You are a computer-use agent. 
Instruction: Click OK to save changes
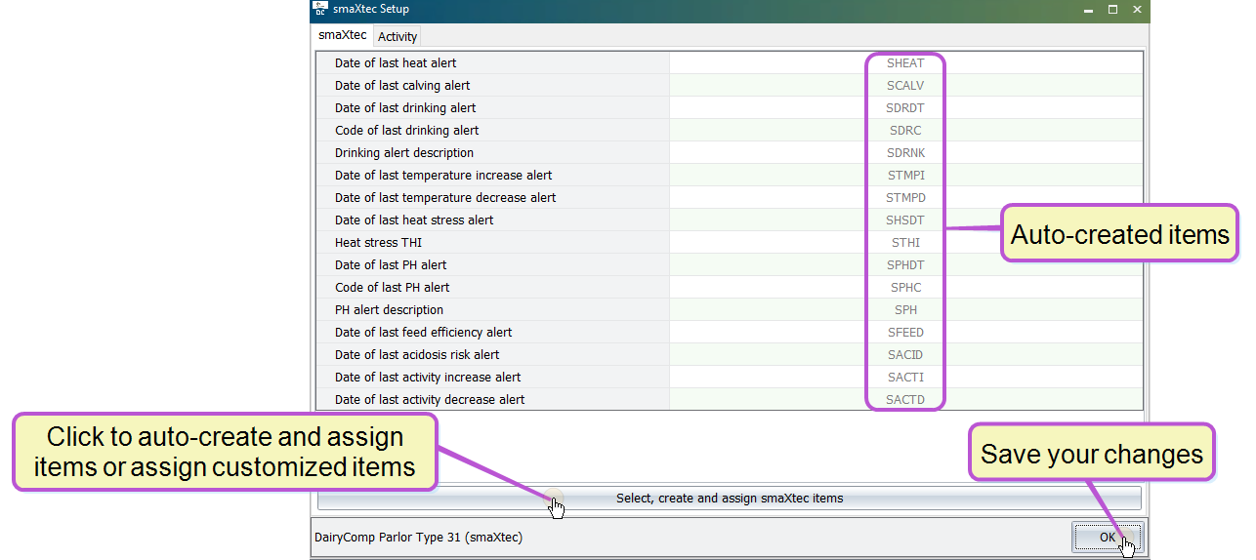tap(1108, 537)
